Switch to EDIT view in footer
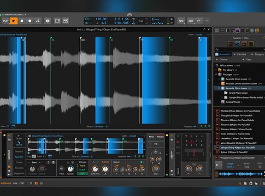The height and width of the screenshot is (196, 265). pyautogui.click(x=22, y=183)
